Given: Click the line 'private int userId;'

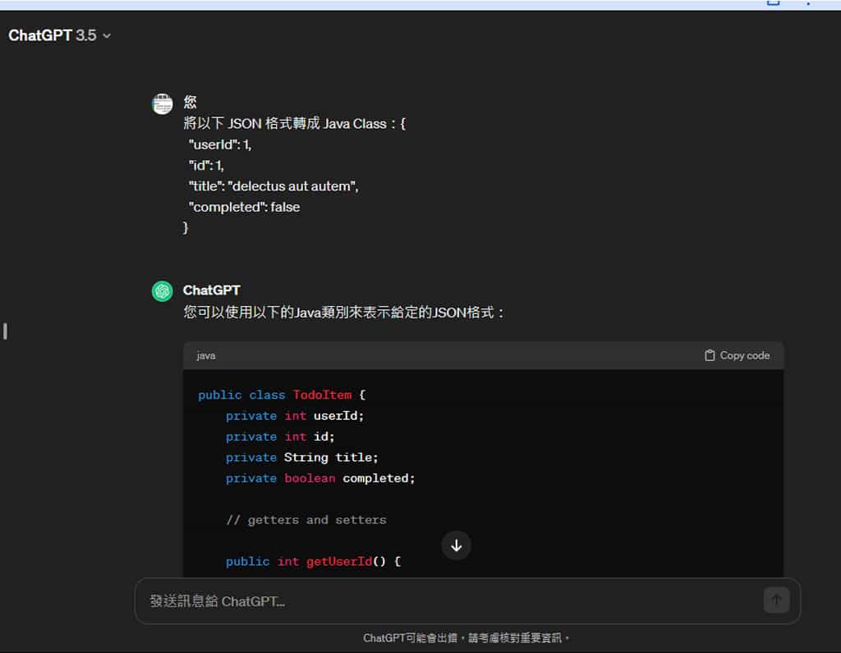Looking at the screenshot, I should (295, 416).
